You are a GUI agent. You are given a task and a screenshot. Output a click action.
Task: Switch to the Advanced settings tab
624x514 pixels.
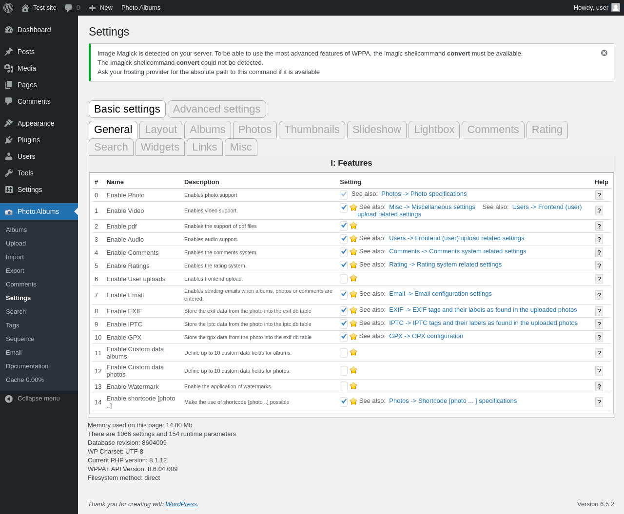click(216, 109)
